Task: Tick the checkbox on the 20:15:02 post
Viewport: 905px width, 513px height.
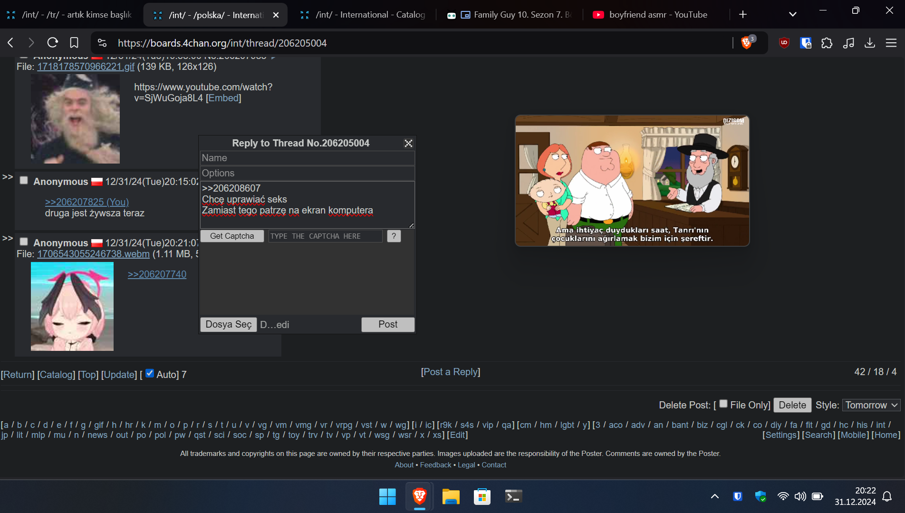Action: pos(24,180)
